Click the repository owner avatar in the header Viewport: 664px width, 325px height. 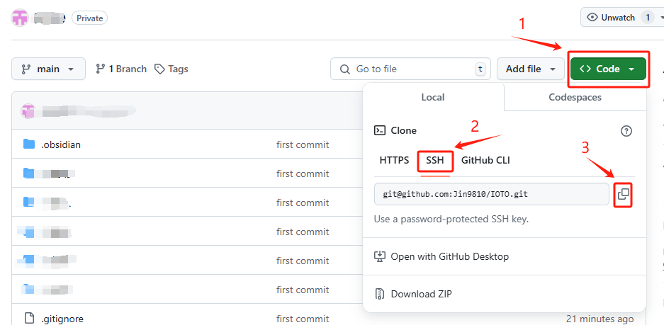coord(20,18)
